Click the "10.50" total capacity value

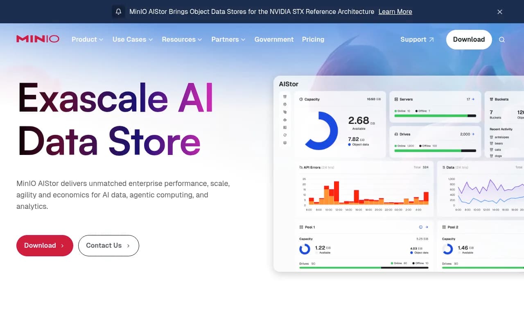371,99
